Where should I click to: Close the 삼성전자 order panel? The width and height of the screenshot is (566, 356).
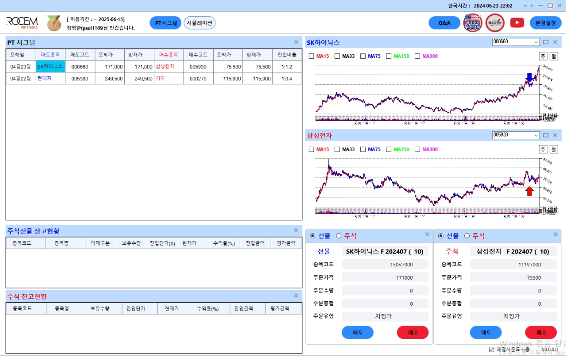(x=555, y=235)
